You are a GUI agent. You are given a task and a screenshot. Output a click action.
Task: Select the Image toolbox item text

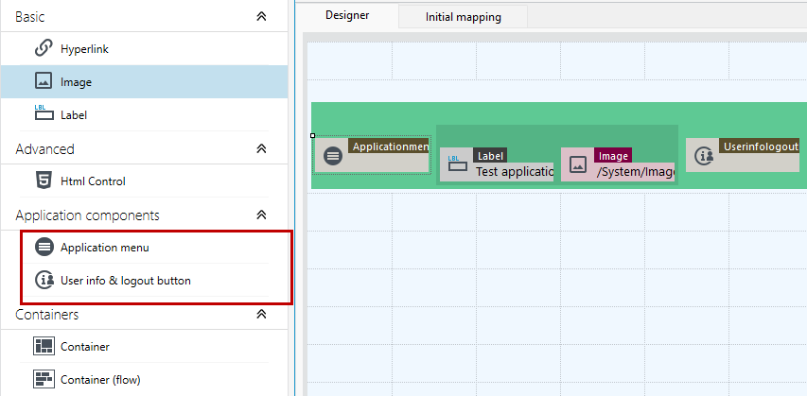point(77,82)
